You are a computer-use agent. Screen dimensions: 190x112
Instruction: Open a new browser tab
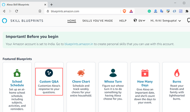tap(52, 5)
